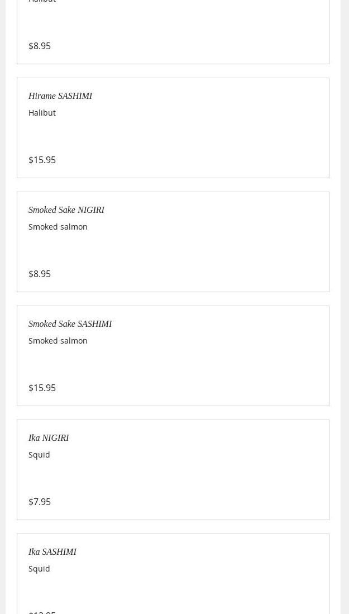Screen dimensions: 349x614
Task: Open the Ika SASHIMI item title
Action: (52, 552)
